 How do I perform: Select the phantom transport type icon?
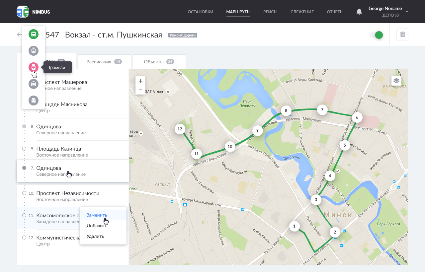click(33, 100)
